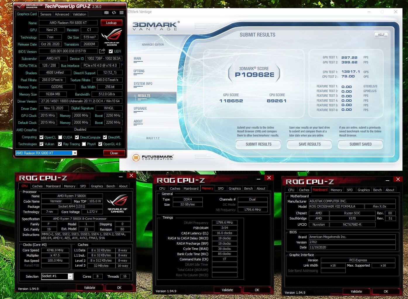Open SYSTEM INFO in 3DMark sidebar
408x299 pixels.
pyautogui.click(x=143, y=84)
